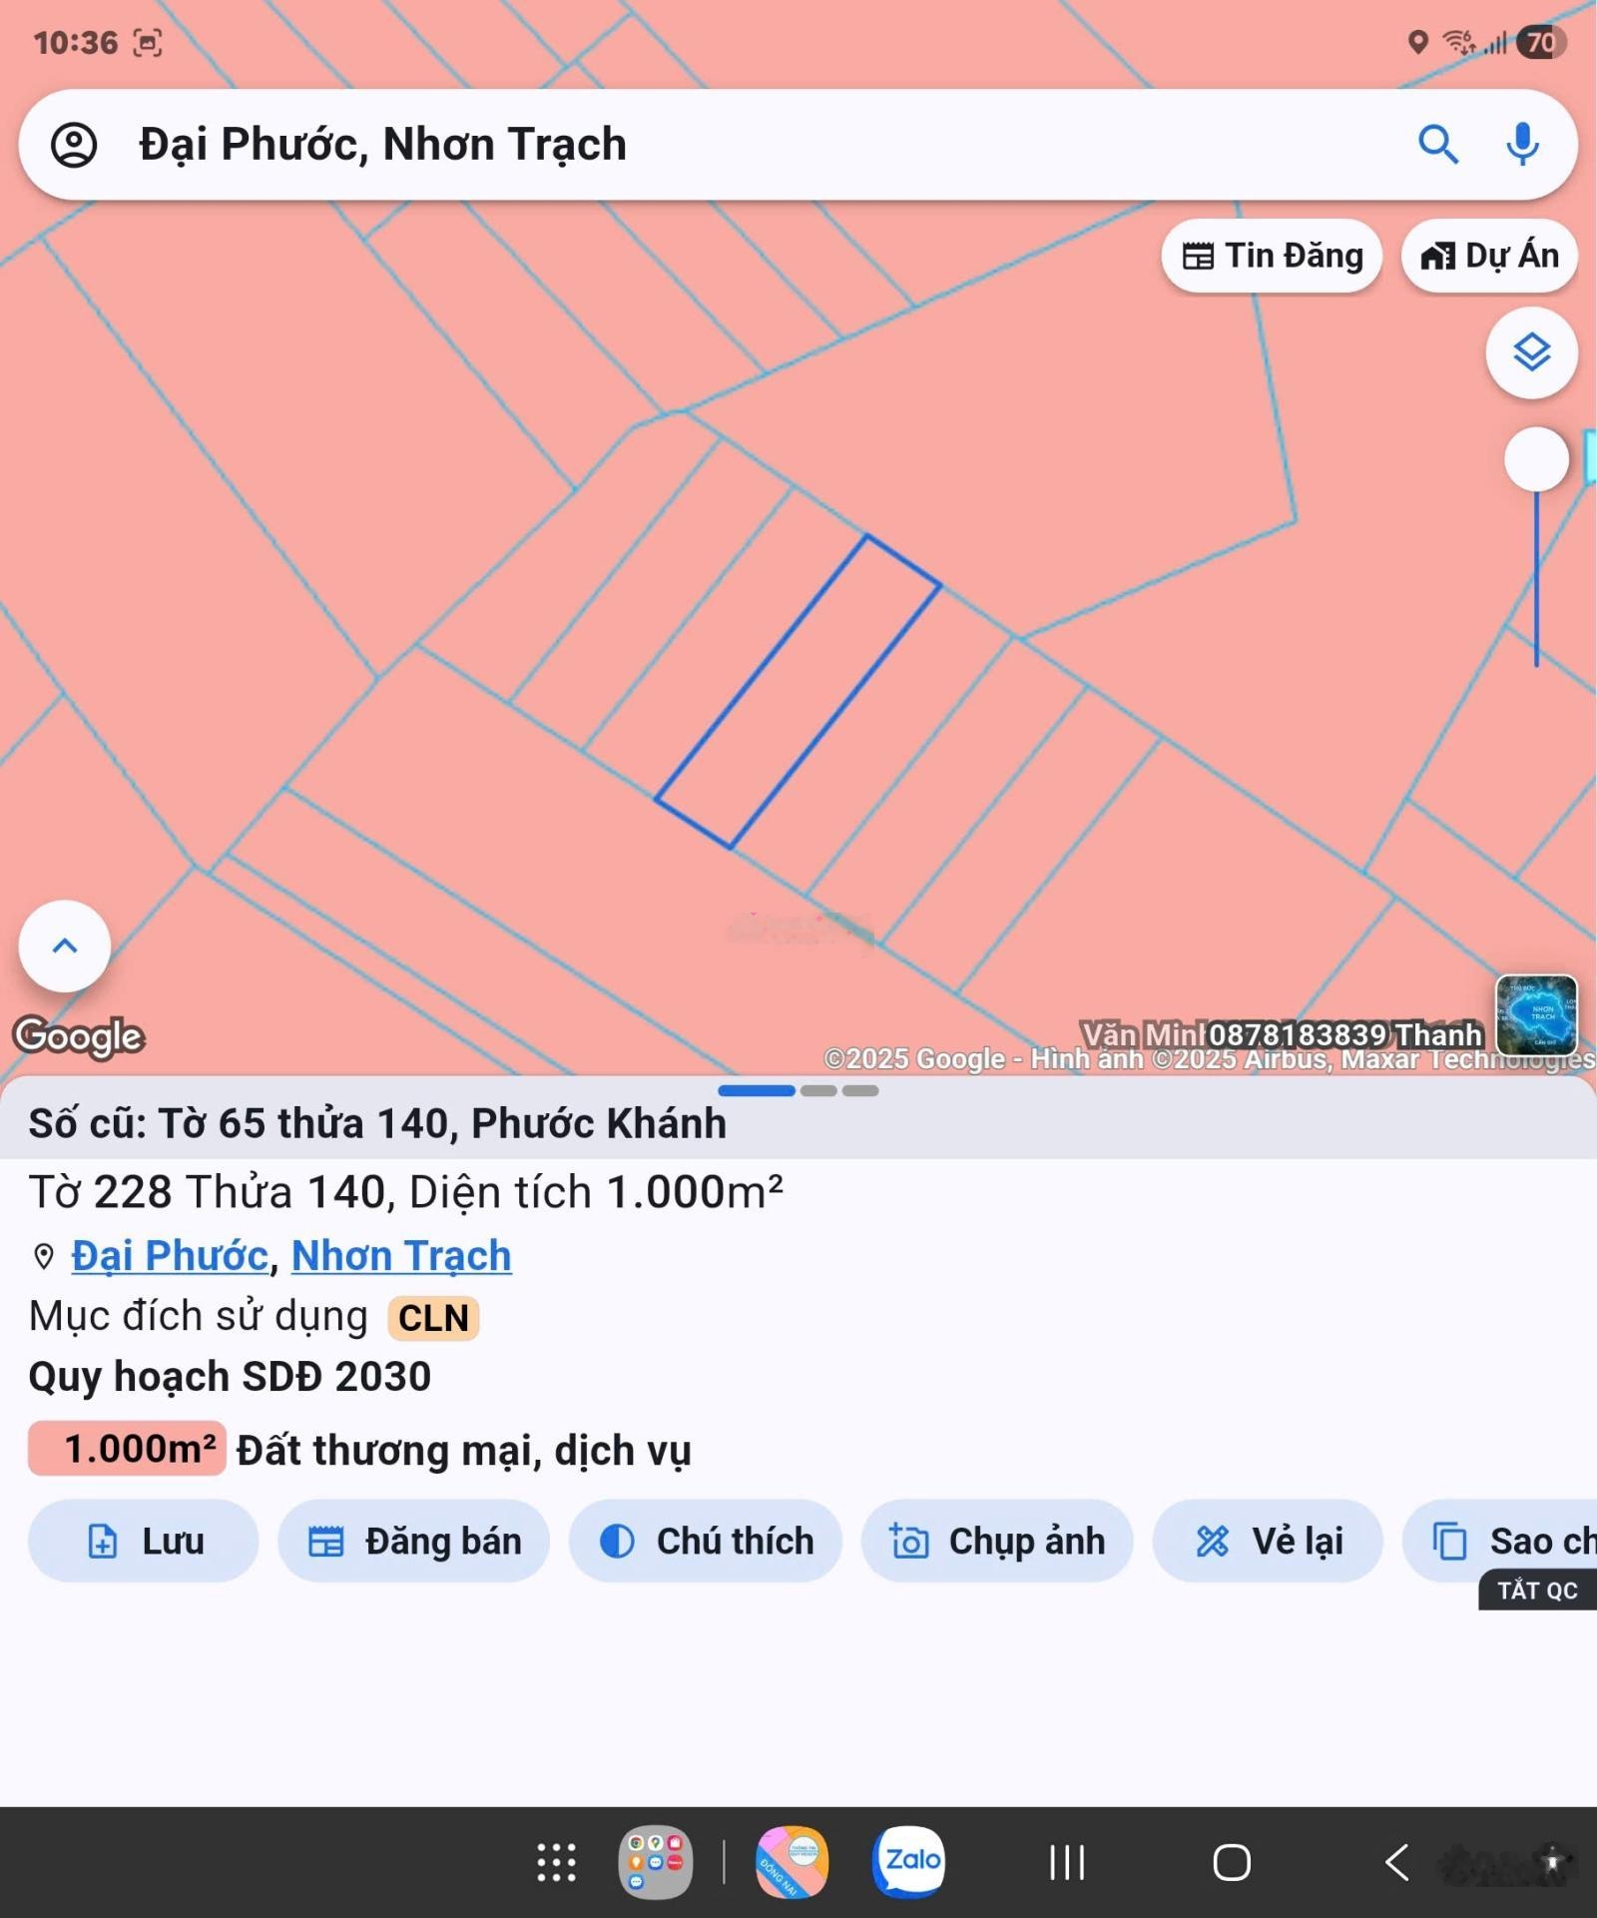Click the Nhơn Trạch district link
Image resolution: width=1597 pixels, height=1918 pixels.
(401, 1256)
